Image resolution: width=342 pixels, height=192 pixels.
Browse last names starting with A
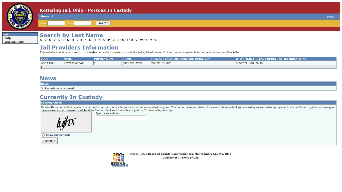(x=41, y=40)
